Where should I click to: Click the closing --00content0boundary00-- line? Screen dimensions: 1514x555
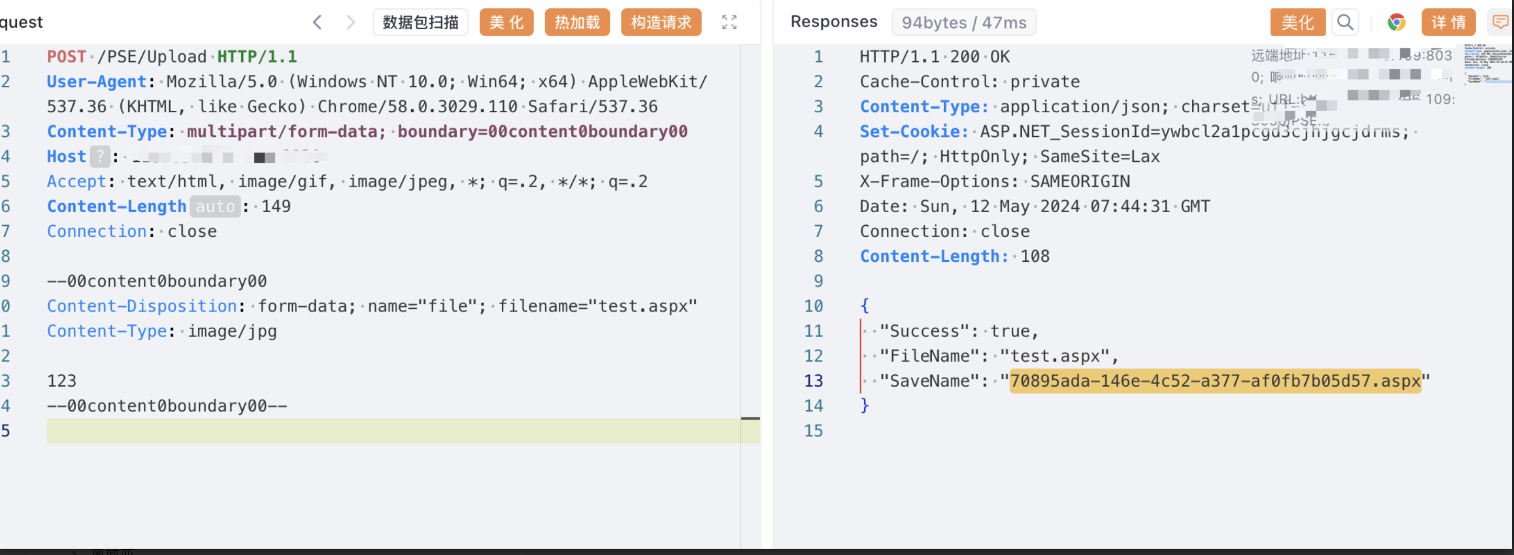click(167, 406)
